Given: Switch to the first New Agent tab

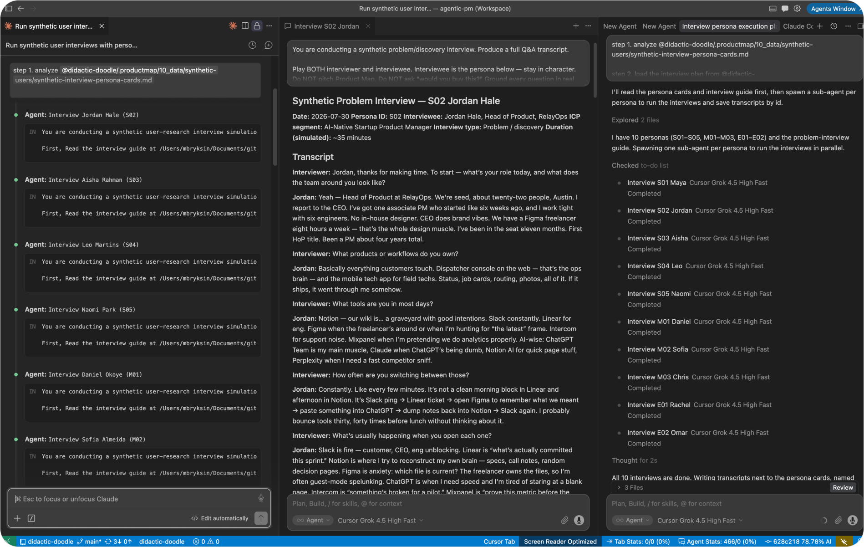Looking at the screenshot, I should click(x=620, y=26).
